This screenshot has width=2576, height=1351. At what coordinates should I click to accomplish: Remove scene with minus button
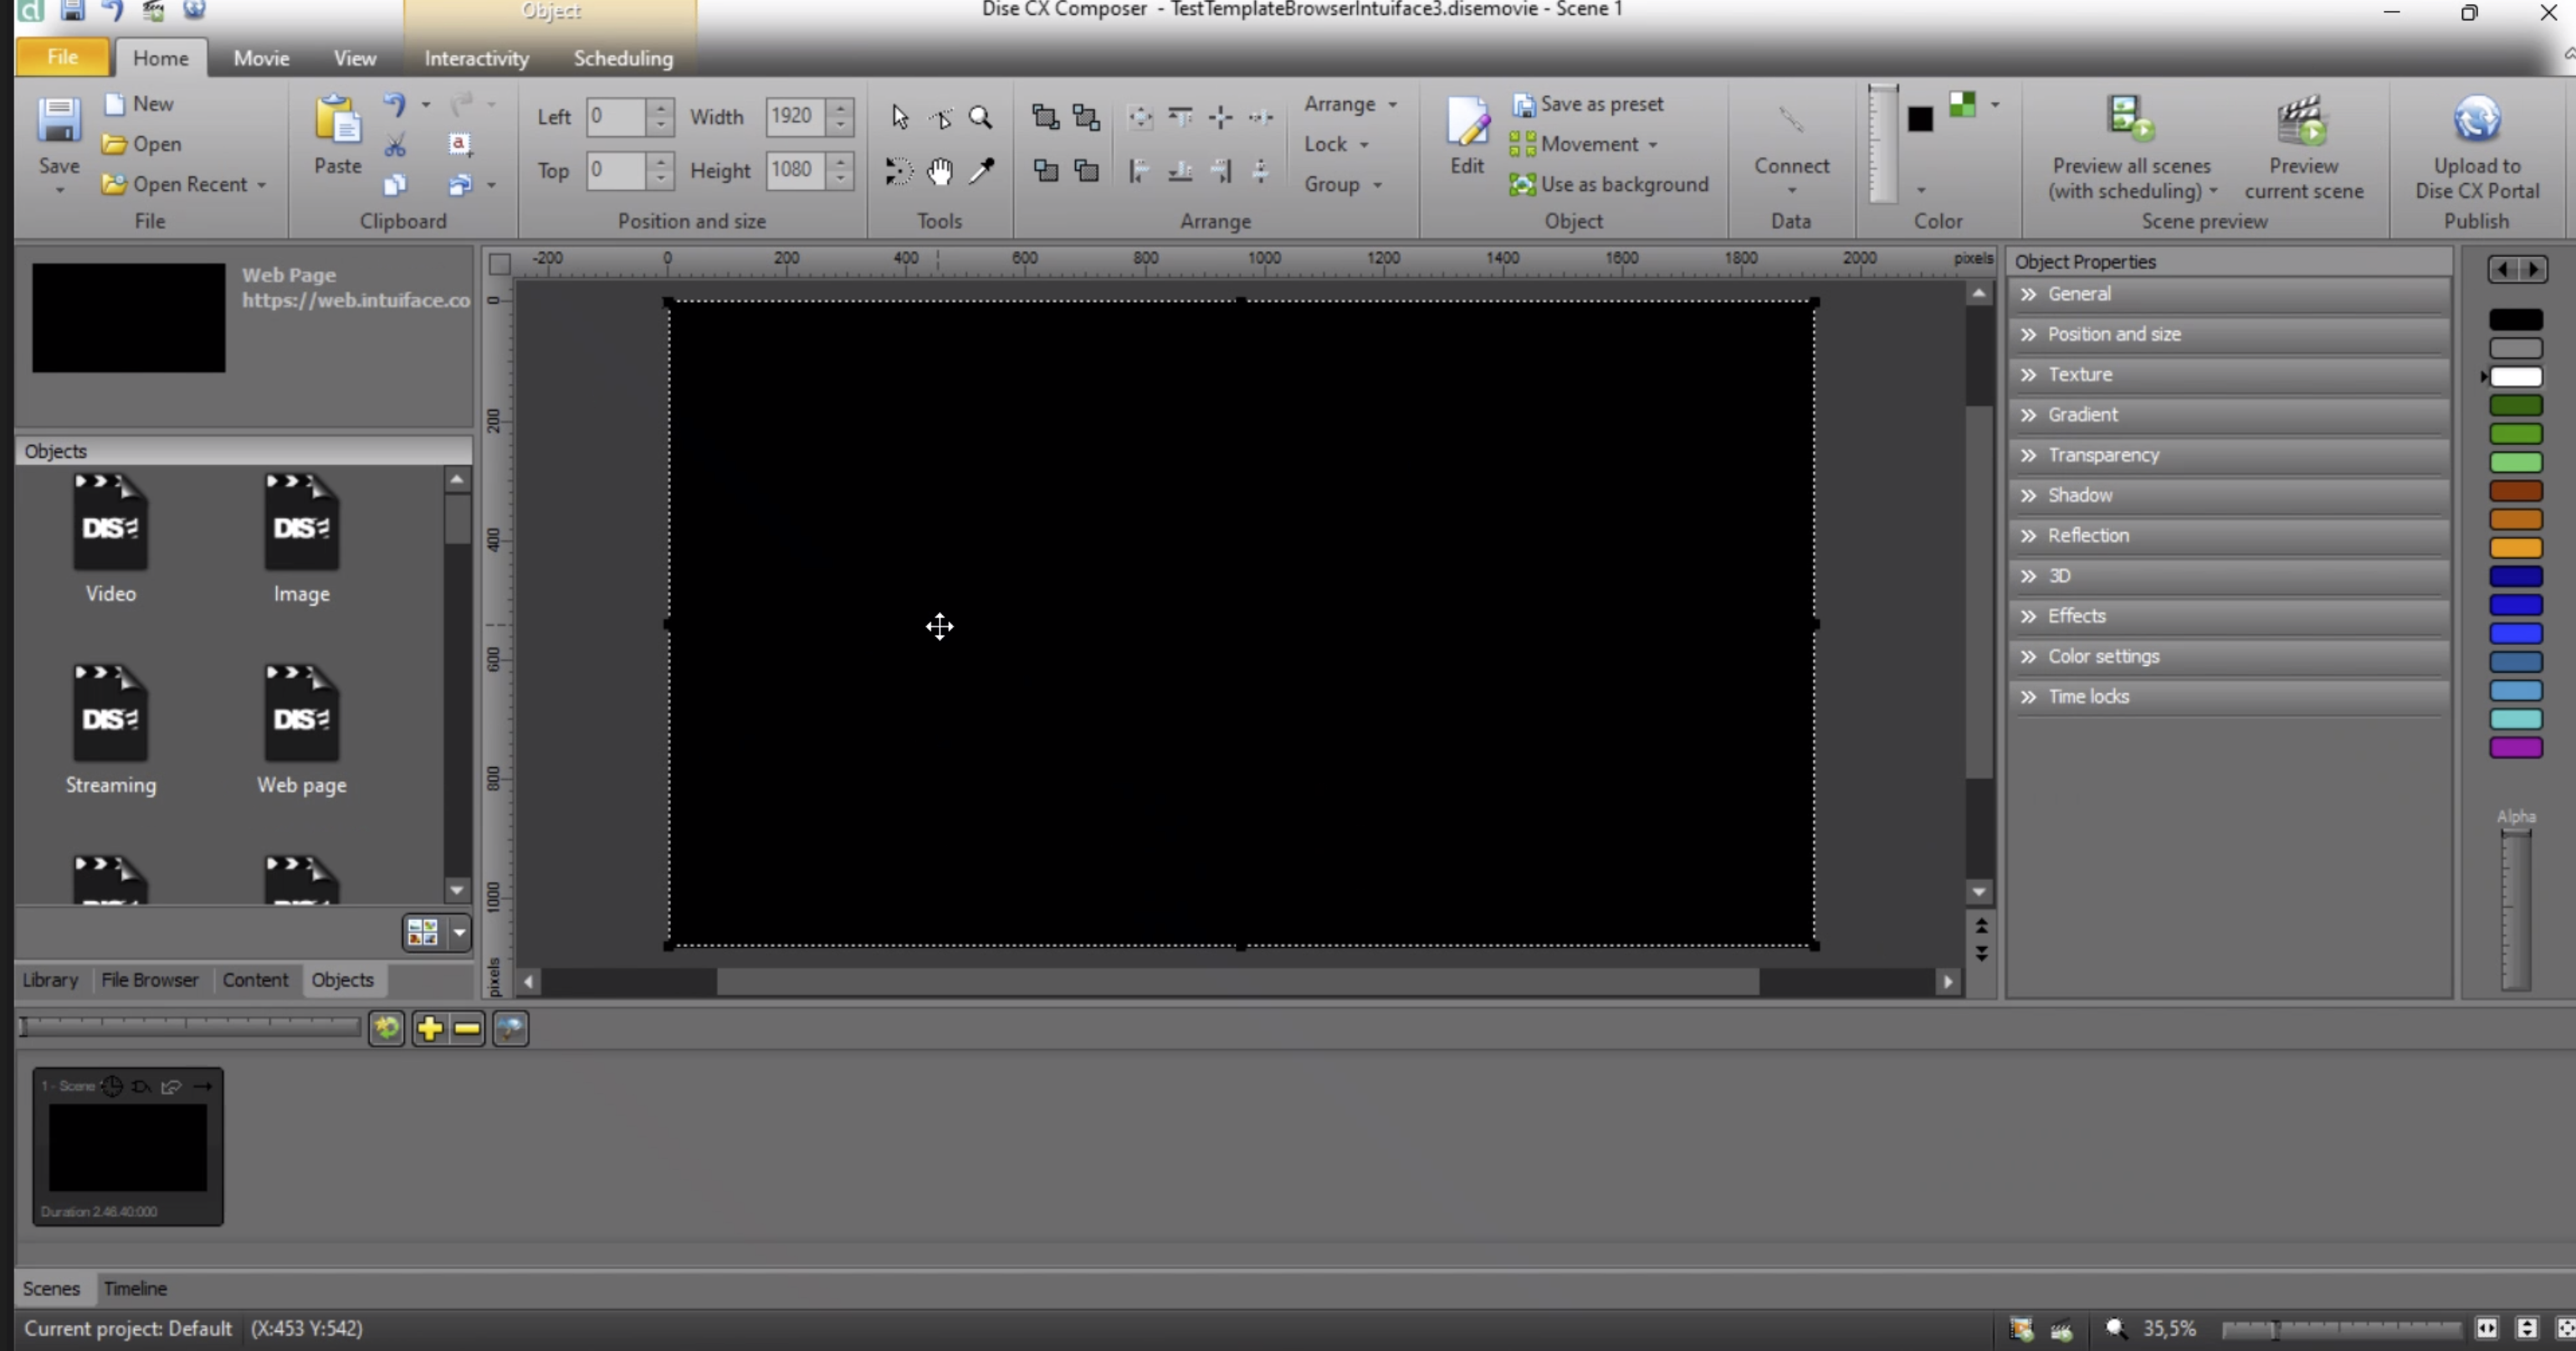[x=467, y=1028]
